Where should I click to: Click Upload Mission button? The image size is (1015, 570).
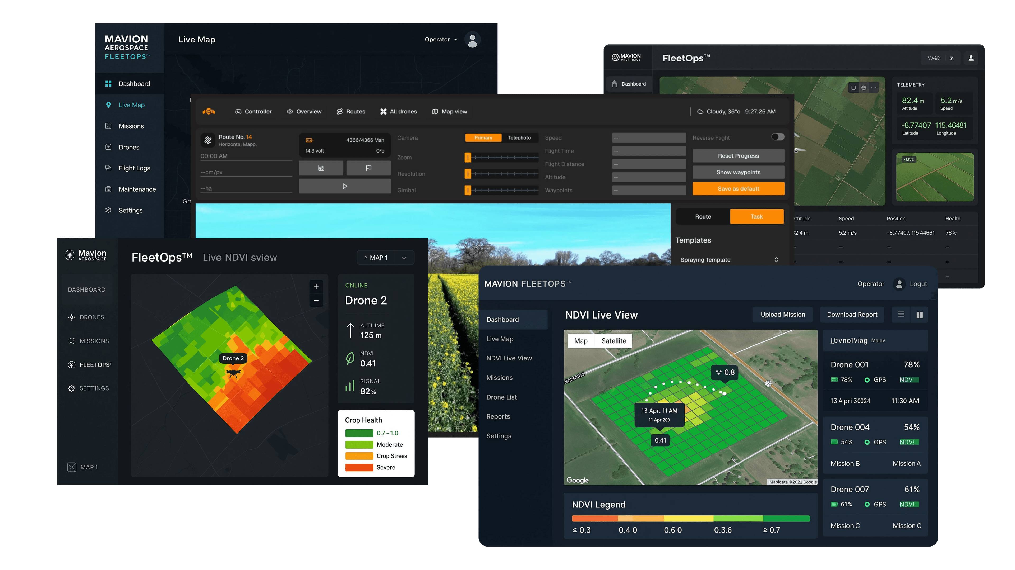coord(782,314)
